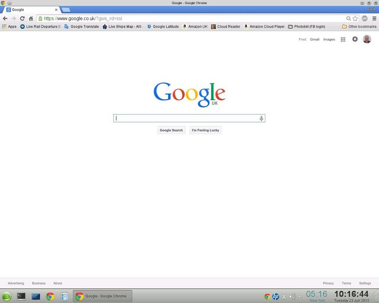This screenshot has width=379, height=303.
Task: Open Google Latitude bookmark
Action: (x=163, y=27)
